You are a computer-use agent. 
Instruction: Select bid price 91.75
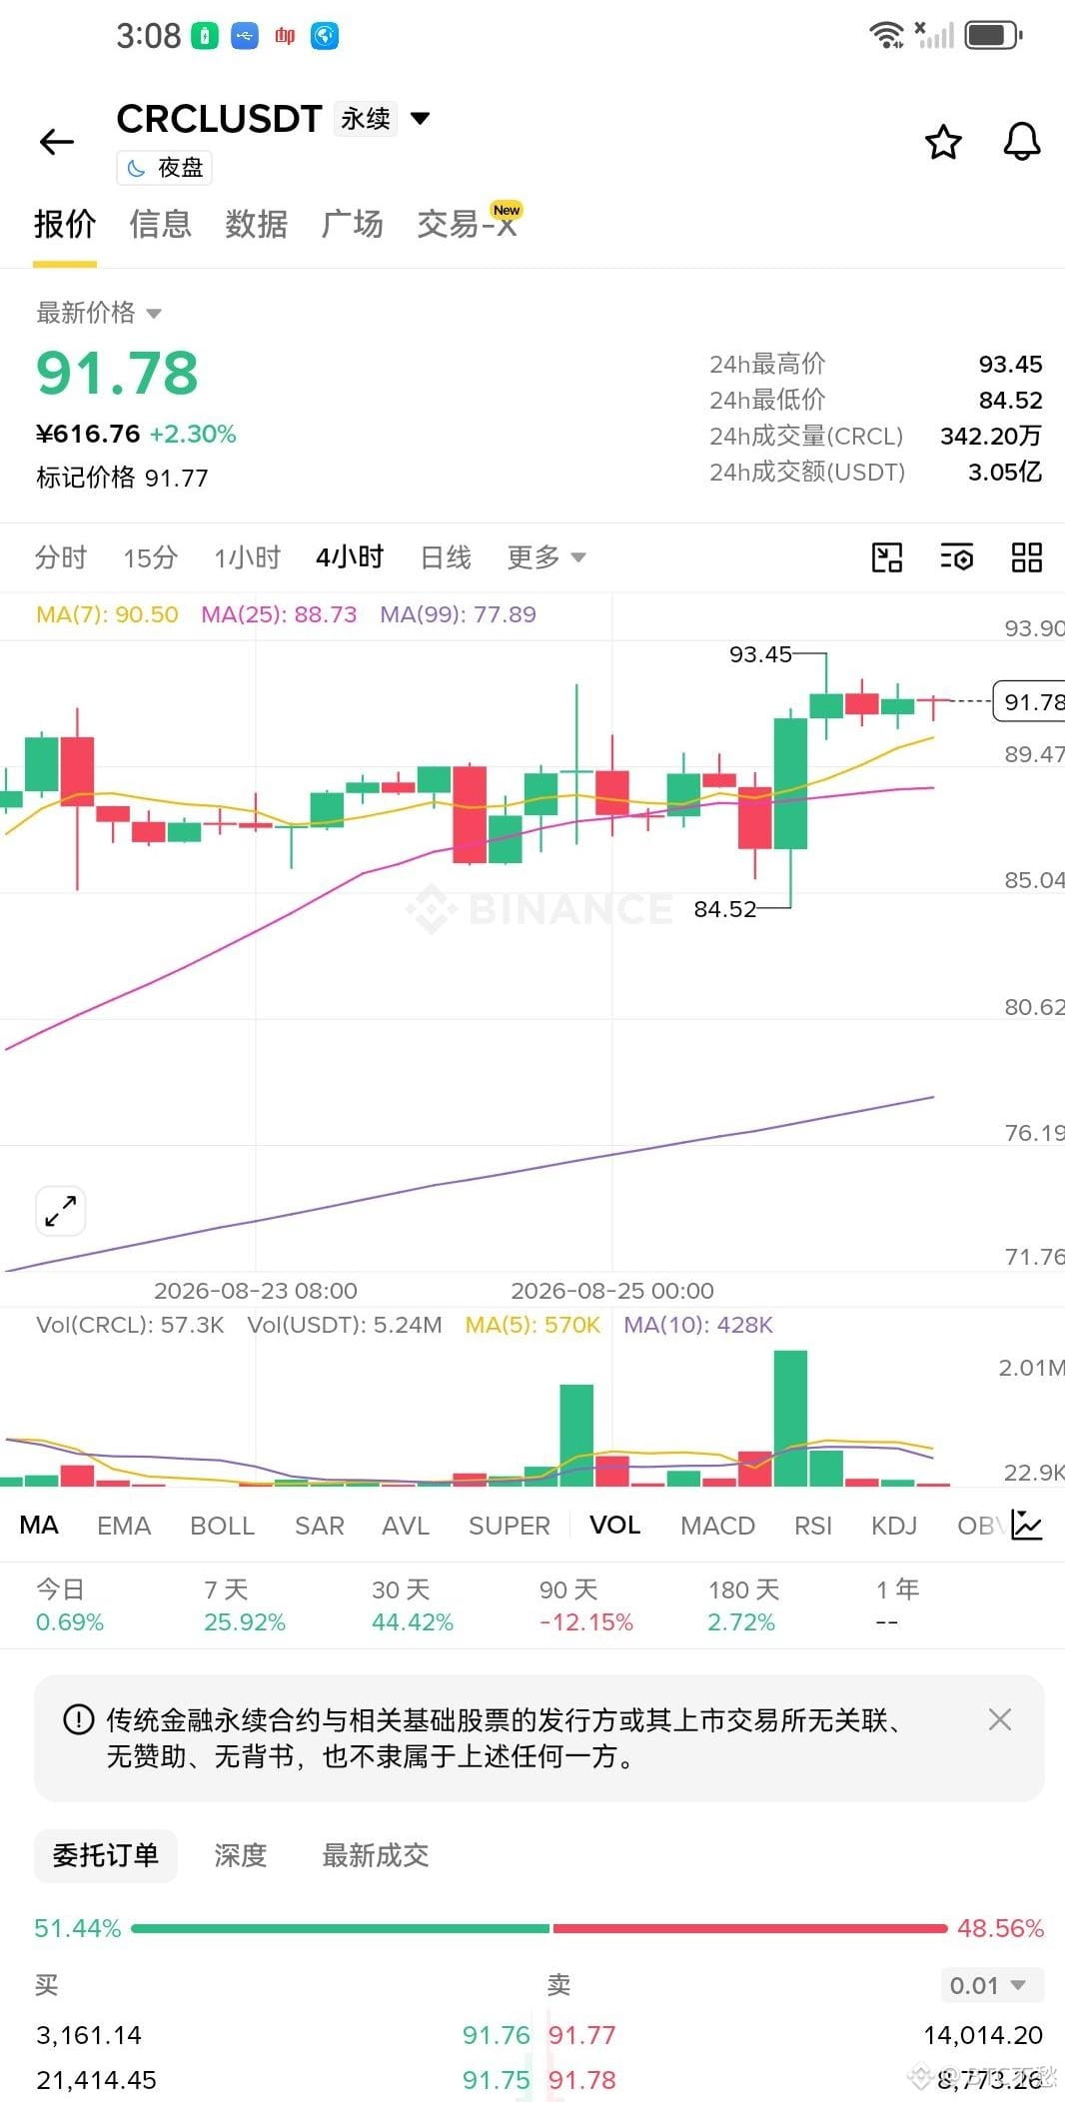497,2080
